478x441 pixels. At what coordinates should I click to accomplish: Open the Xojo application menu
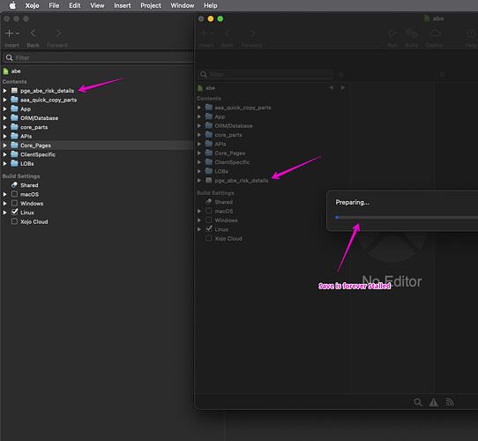point(32,5)
